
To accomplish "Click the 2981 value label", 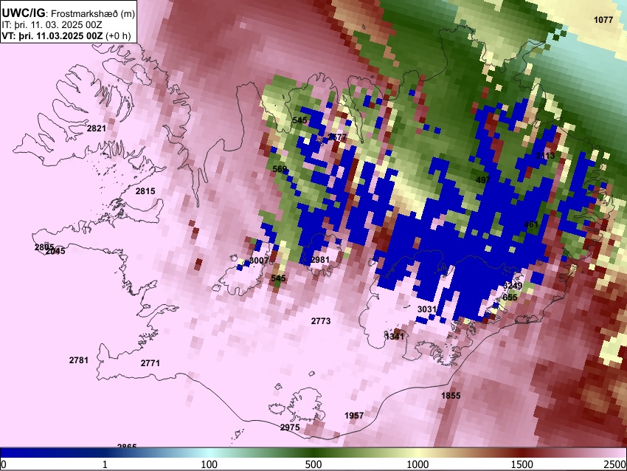I will click(x=320, y=260).
